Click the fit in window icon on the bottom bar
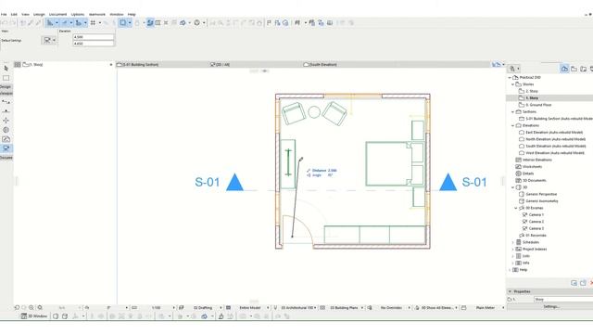Screen dimensions: 593x334 coord(40,308)
